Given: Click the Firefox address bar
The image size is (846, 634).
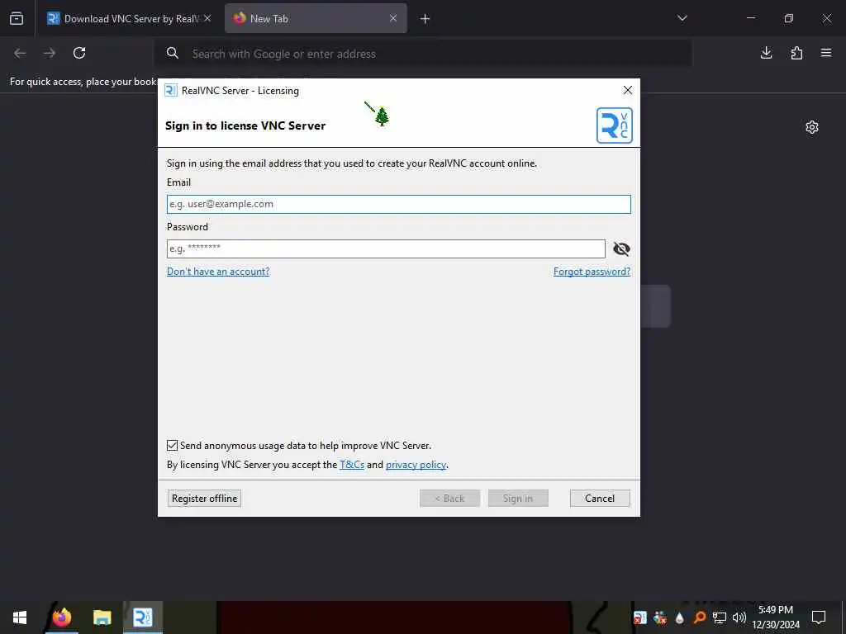Looking at the screenshot, I should 423,54.
